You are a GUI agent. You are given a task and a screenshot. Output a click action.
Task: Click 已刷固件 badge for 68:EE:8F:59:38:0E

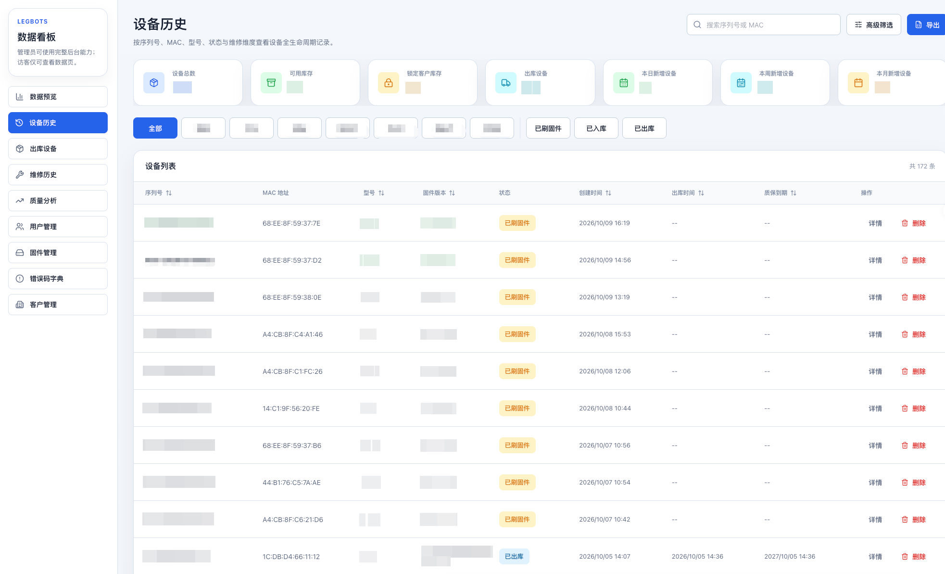517,297
